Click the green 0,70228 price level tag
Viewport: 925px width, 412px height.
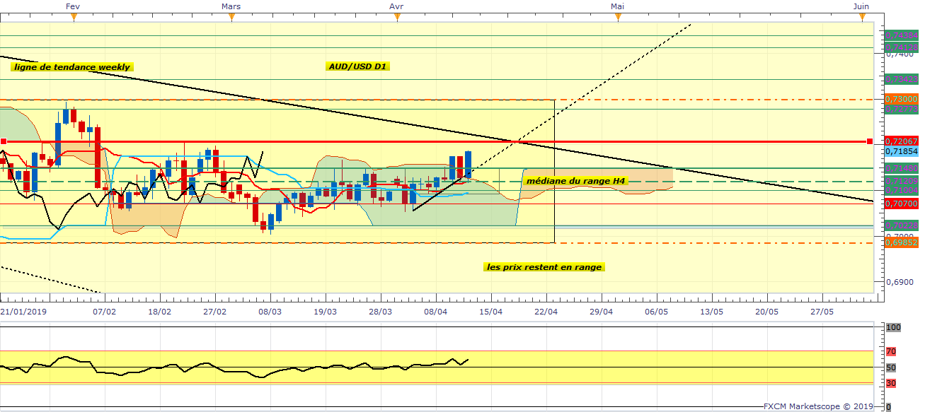[903, 225]
